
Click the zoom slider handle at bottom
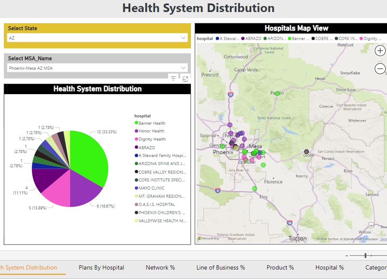pyautogui.click(x=365, y=255)
